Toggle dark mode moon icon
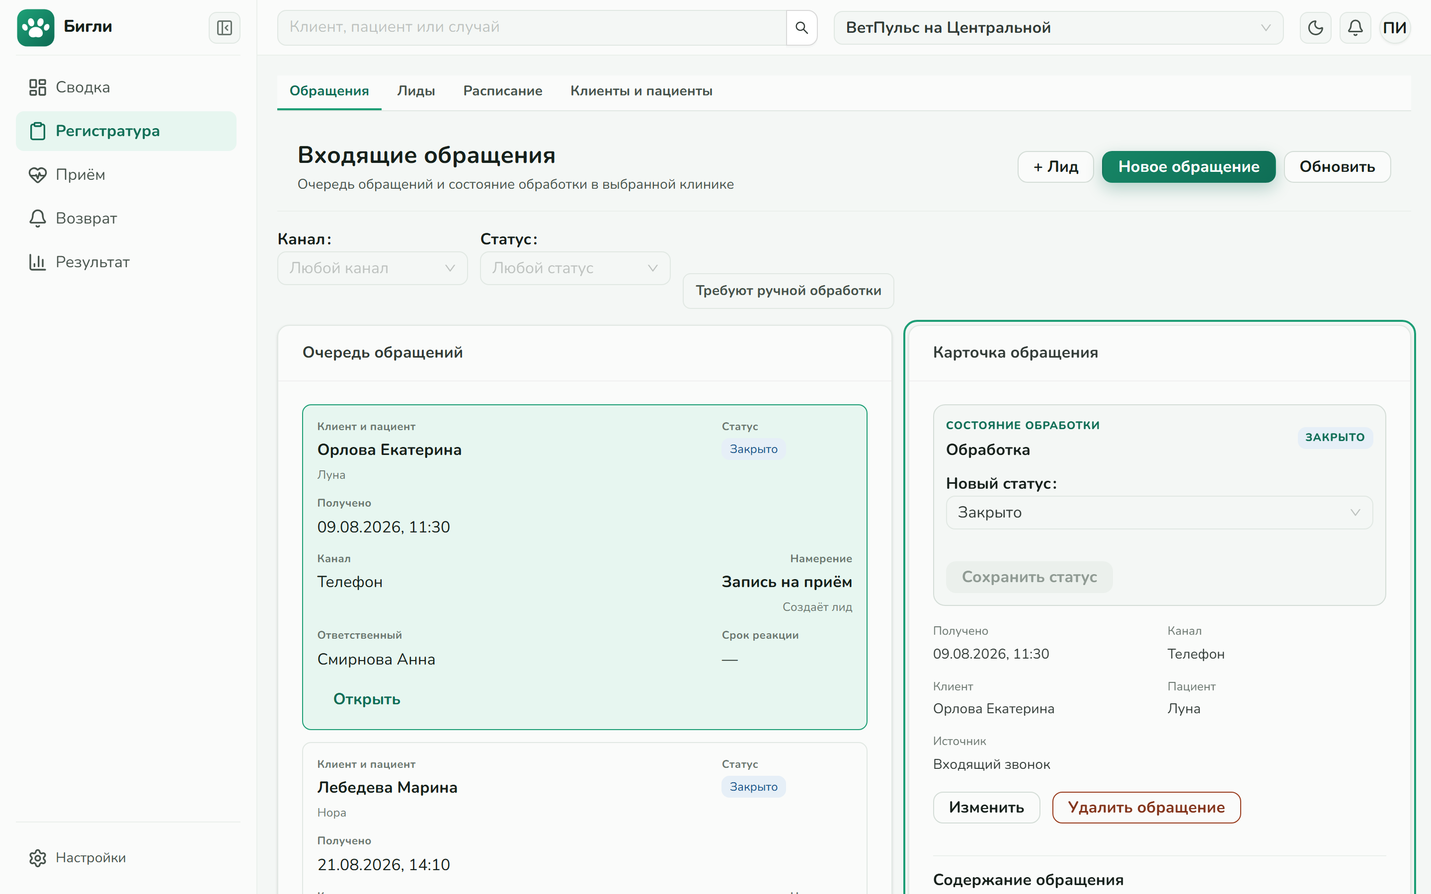The image size is (1431, 894). pos(1315,28)
